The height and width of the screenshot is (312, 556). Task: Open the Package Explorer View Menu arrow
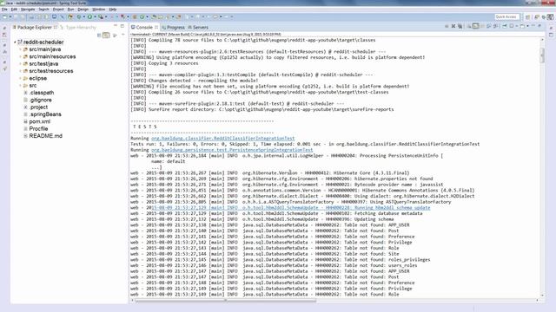tap(123, 35)
